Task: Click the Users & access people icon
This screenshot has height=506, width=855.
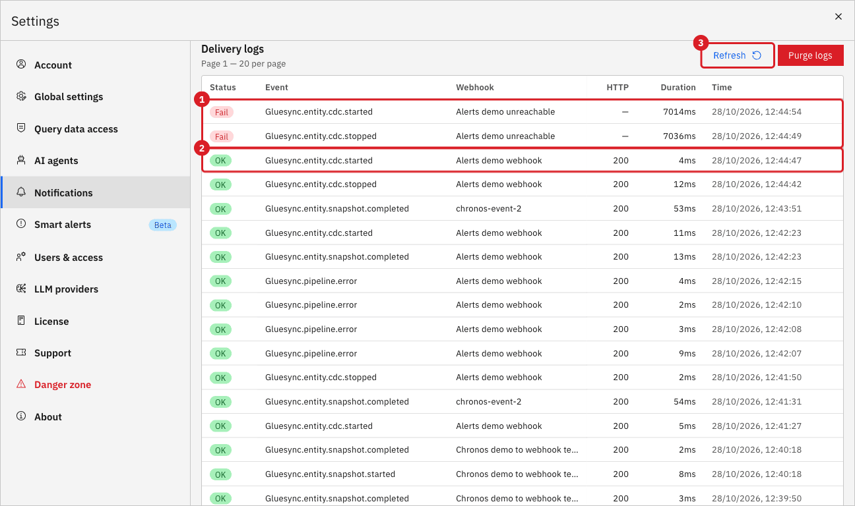Action: (21, 257)
